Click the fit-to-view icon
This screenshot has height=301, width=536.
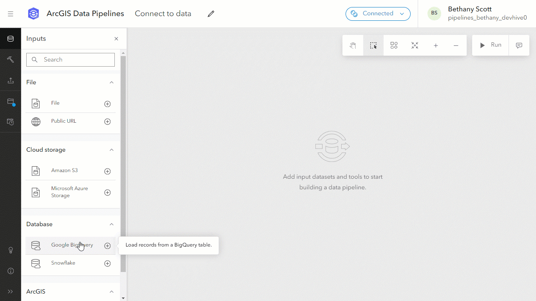pyautogui.click(x=415, y=45)
